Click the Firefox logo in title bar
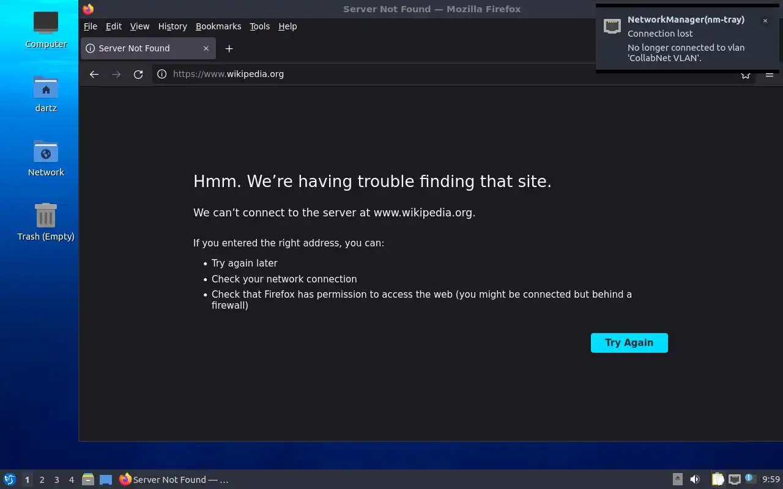 tap(88, 9)
